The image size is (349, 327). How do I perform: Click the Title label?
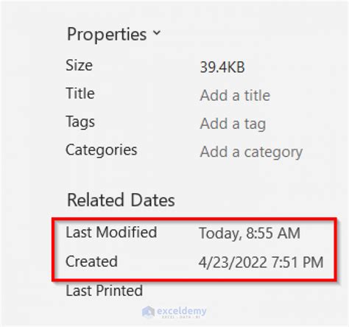[x=80, y=94]
